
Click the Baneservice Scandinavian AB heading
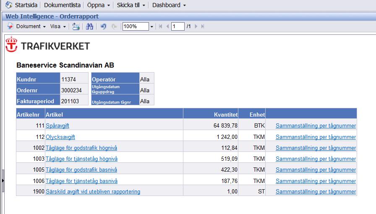65,65
